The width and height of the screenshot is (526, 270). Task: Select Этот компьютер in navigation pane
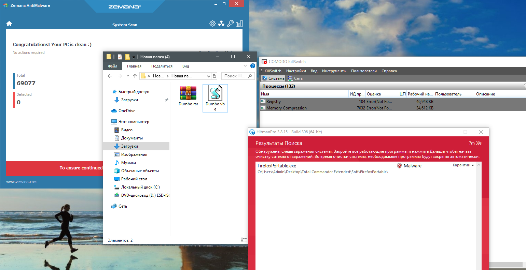click(130, 122)
